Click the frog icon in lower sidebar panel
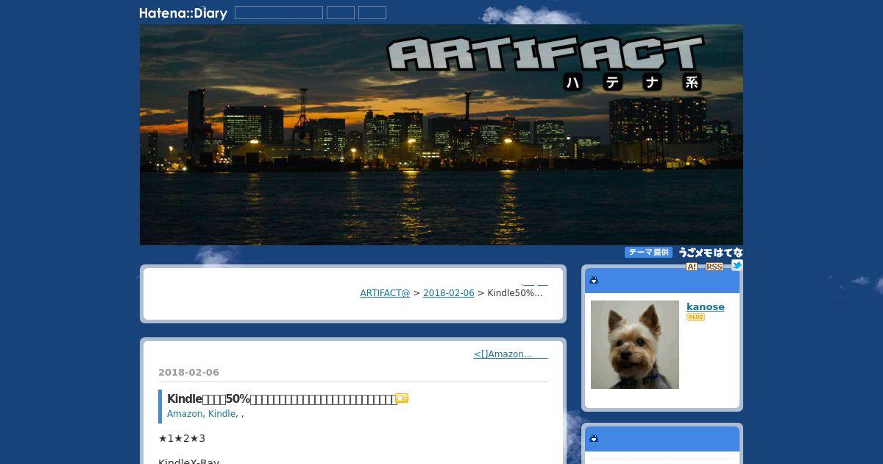Viewport: 883px width, 464px height. point(594,438)
